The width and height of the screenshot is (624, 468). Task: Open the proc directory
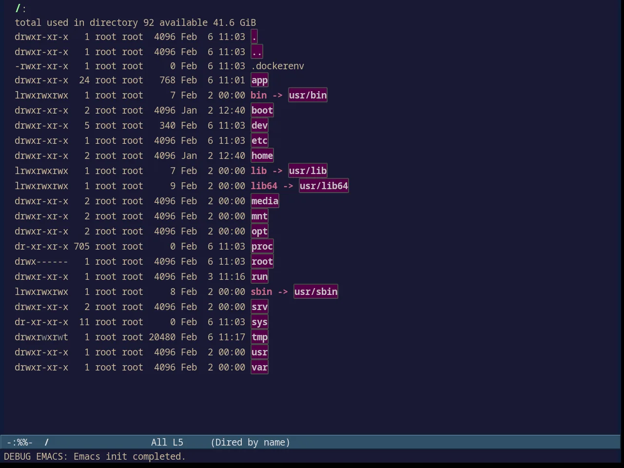(262, 246)
